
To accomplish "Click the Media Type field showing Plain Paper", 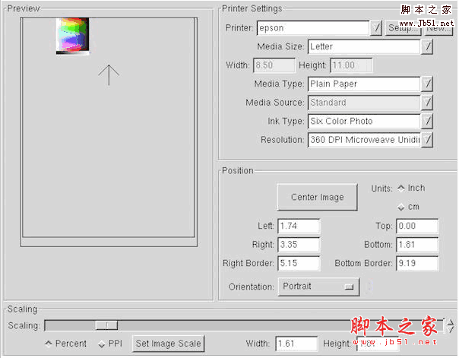I will pos(364,84).
